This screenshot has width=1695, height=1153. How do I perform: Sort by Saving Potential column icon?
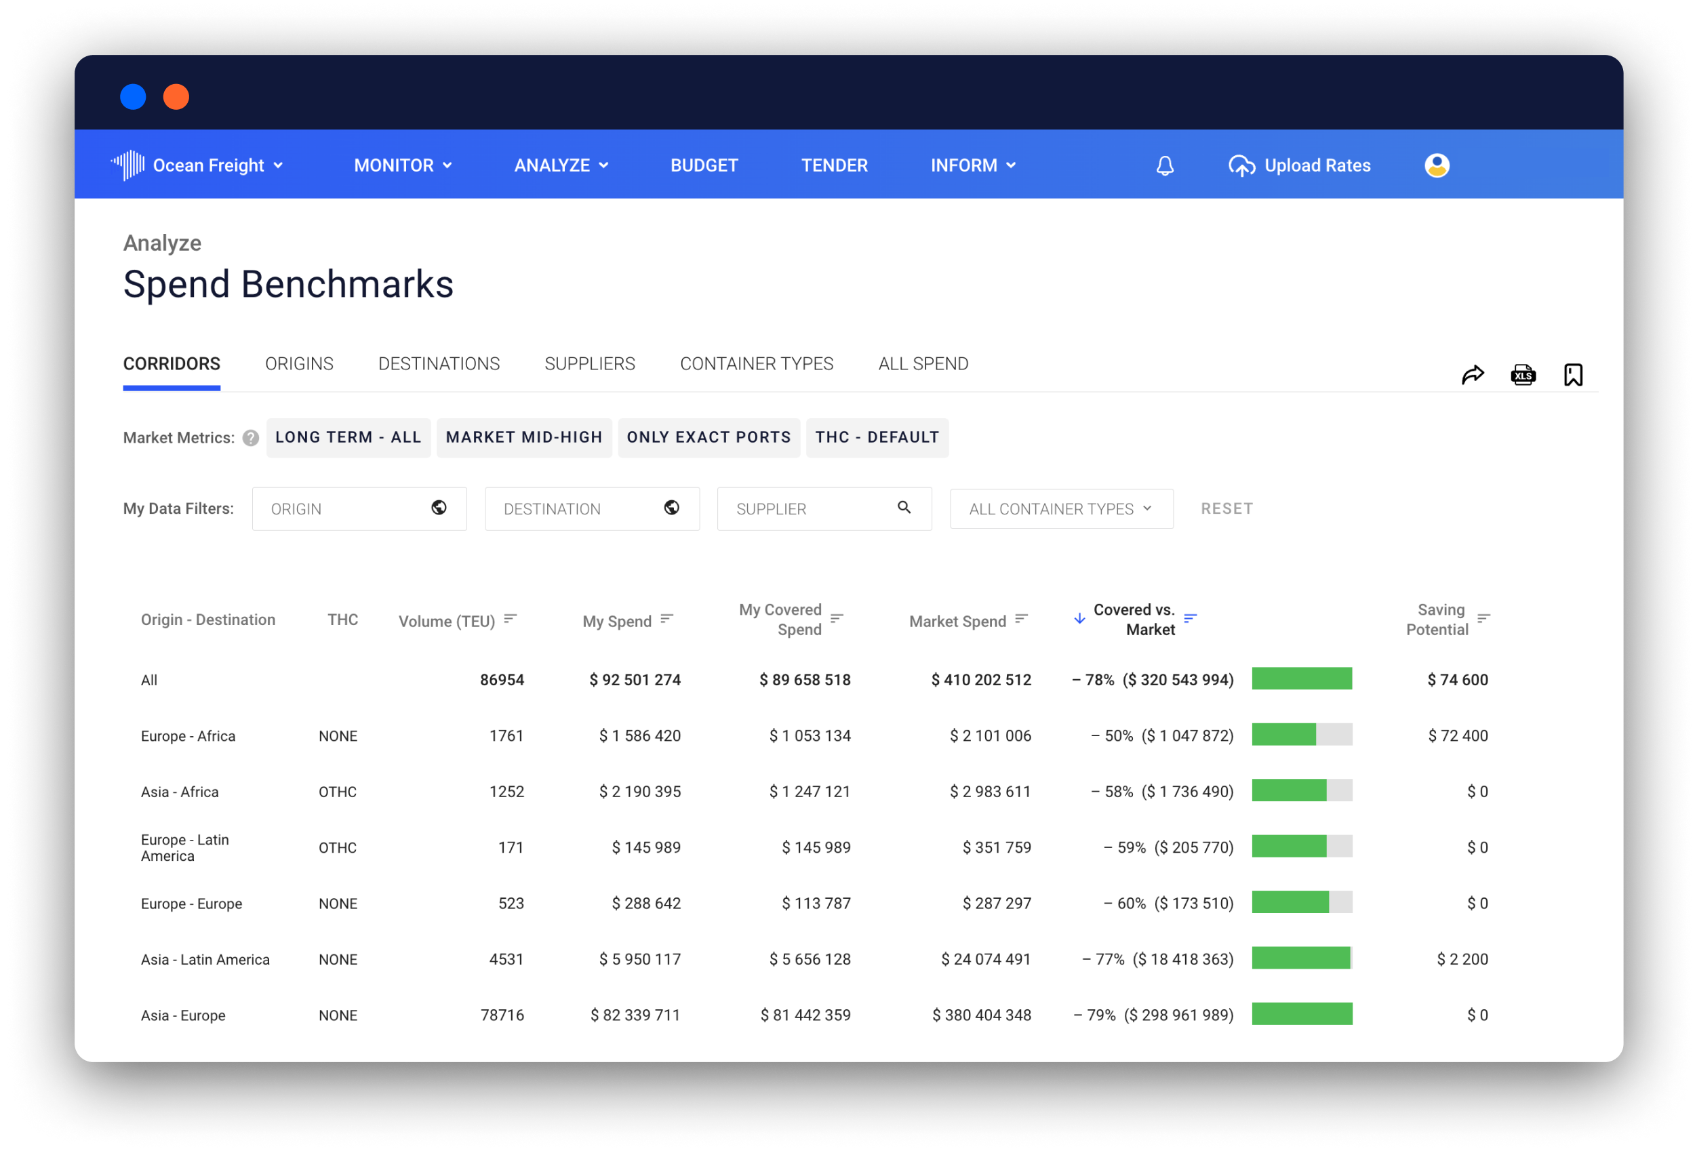[x=1483, y=618]
